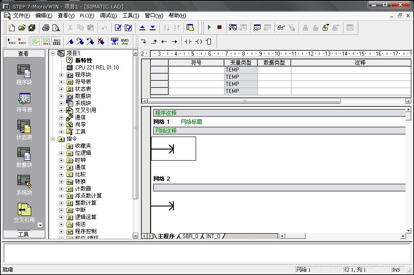Clear all bookmarks (red X flag)
The image size is (414, 275).
pyautogui.click(x=101, y=41)
